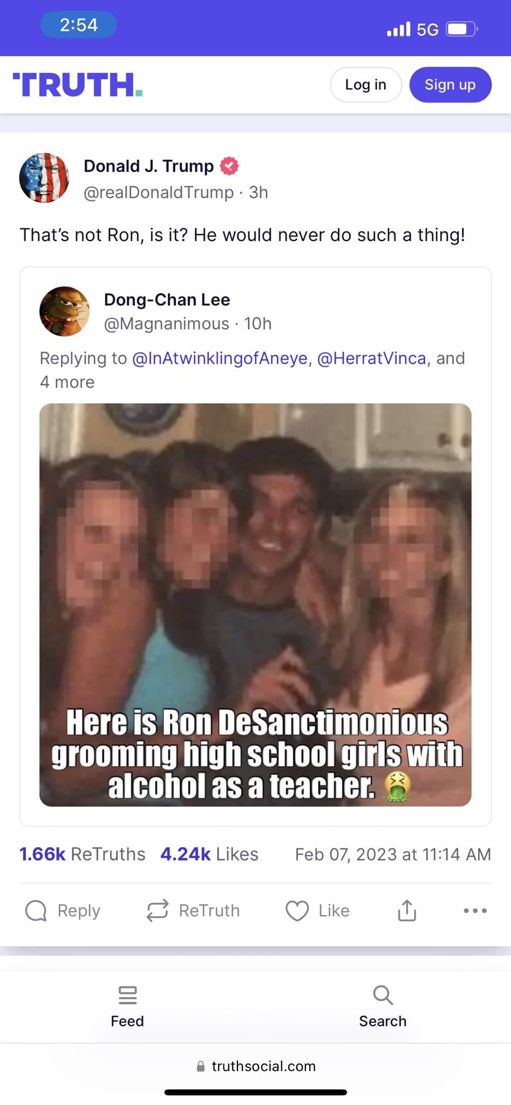Switch to the Feed tab
This screenshot has width=511, height=1105.
pyautogui.click(x=127, y=1007)
